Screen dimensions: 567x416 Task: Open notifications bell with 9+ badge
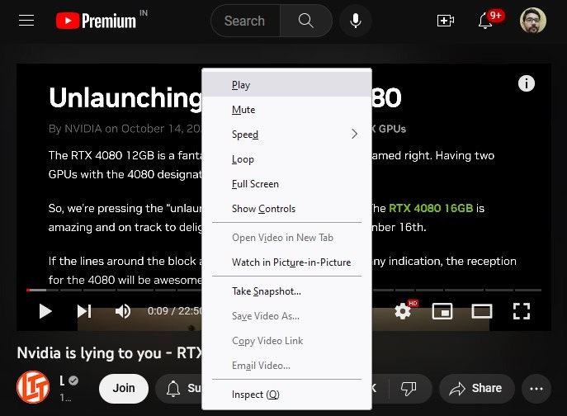(x=485, y=21)
